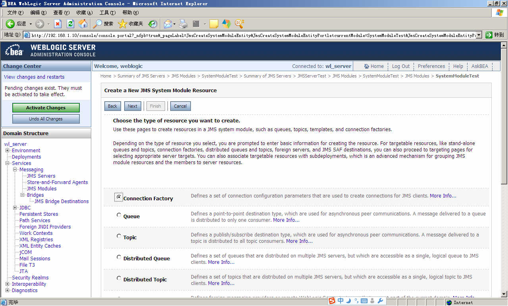
Task: Open the 工具(T) menu
Action: pyautogui.click(x=107, y=13)
